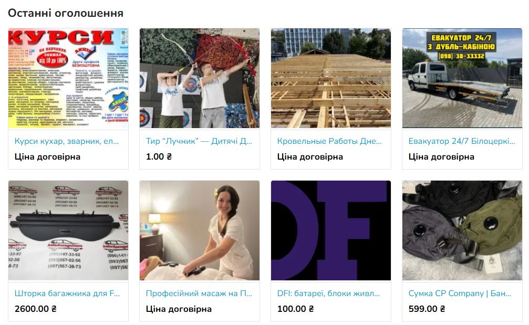Viewport: 529px width, 325px height.
Task: Open the Евакуатор tow truck thumbnail
Action: tap(462, 78)
